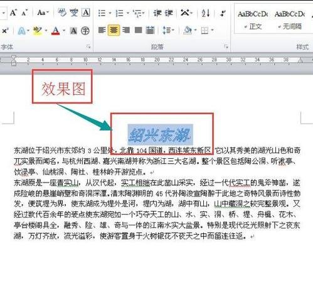
Task: Apply the 无间隔 style
Action: pyautogui.click(x=290, y=20)
